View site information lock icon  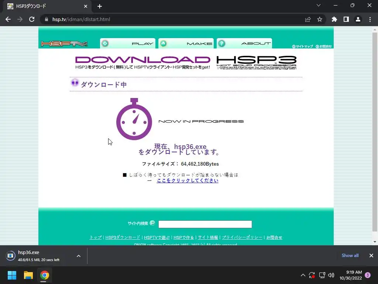47,19
